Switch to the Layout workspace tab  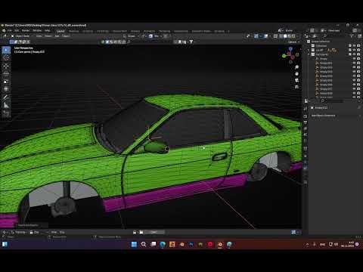pos(60,31)
